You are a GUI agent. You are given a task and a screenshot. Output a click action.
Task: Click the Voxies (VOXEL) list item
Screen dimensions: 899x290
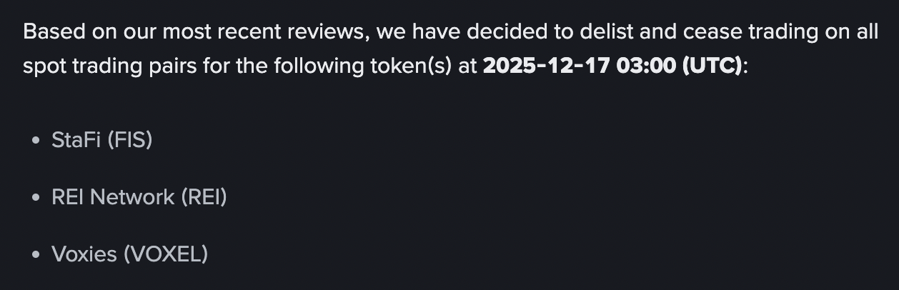[129, 254]
